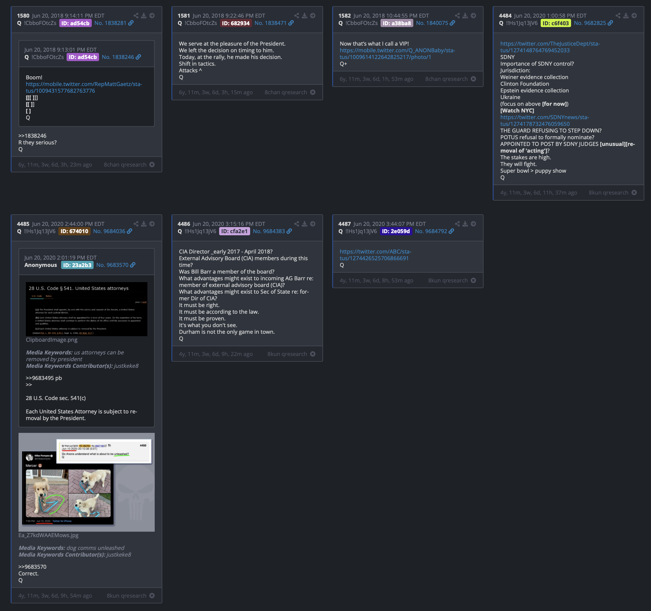Click 8chan qresearch label in post 1582
This screenshot has width=651, height=611.
pyautogui.click(x=446, y=79)
